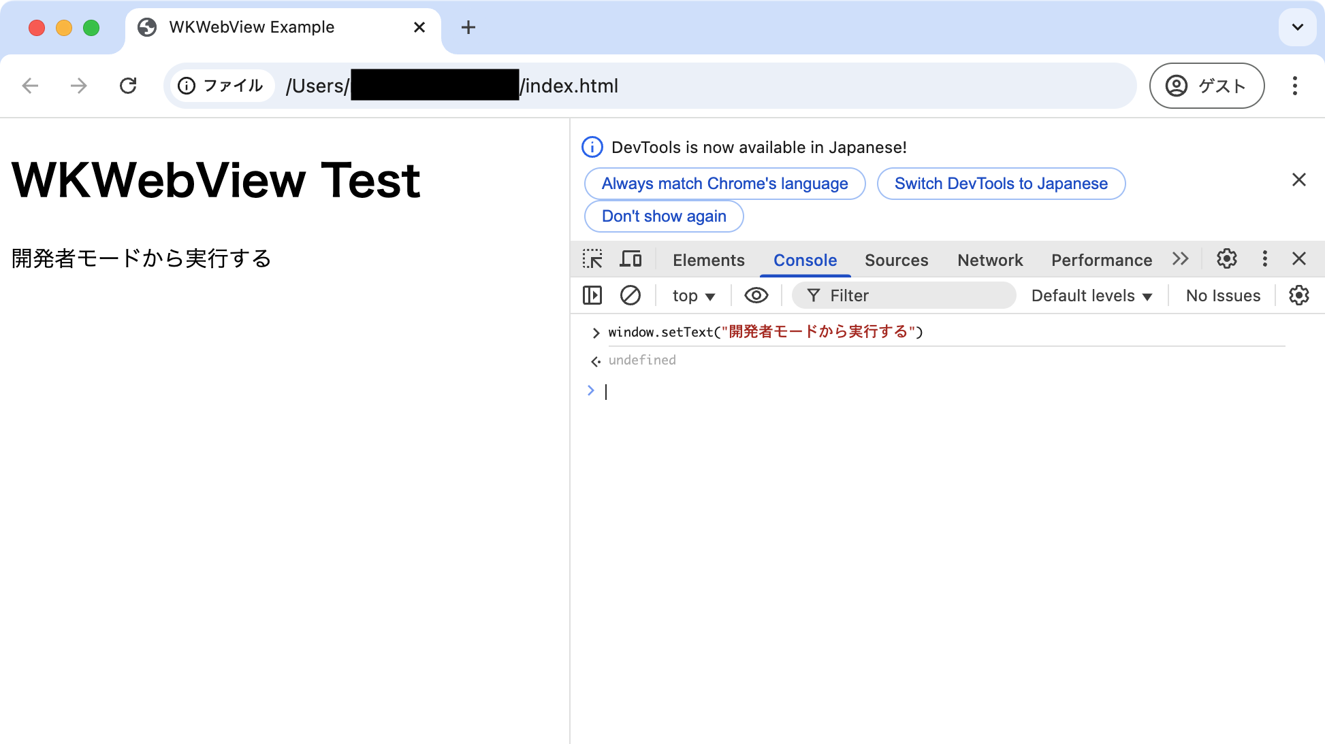Screen dimensions: 1325x744
Task: Expand the window.setText console entry
Action: (596, 333)
